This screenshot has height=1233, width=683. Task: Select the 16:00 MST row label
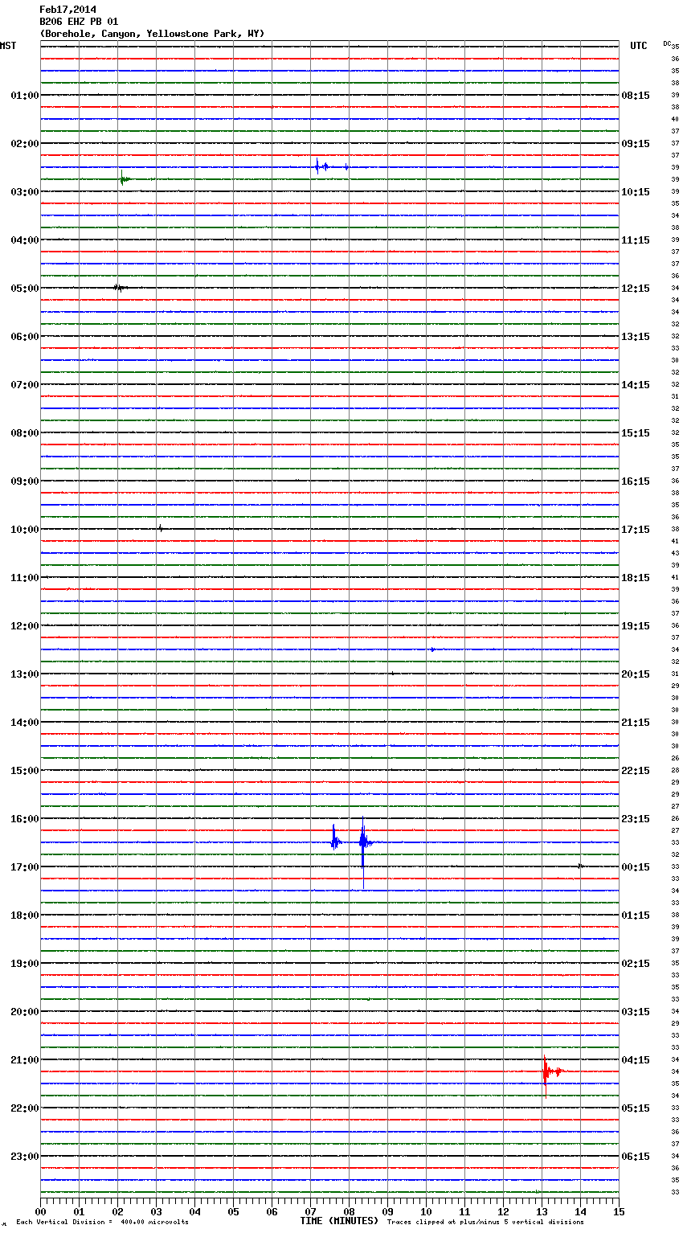tap(25, 819)
